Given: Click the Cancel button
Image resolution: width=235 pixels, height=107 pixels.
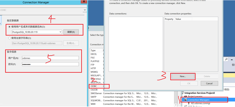Looking at the screenshot, I should click(209, 83).
